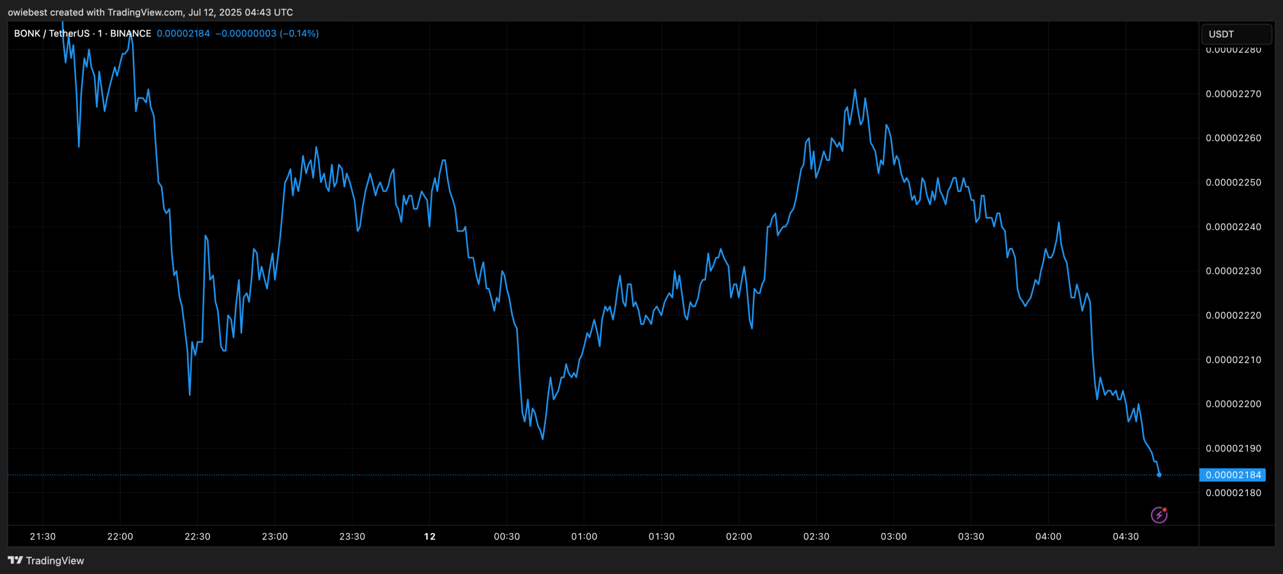
Task: Click the 0.00002270 price axis label
Action: coord(1233,94)
